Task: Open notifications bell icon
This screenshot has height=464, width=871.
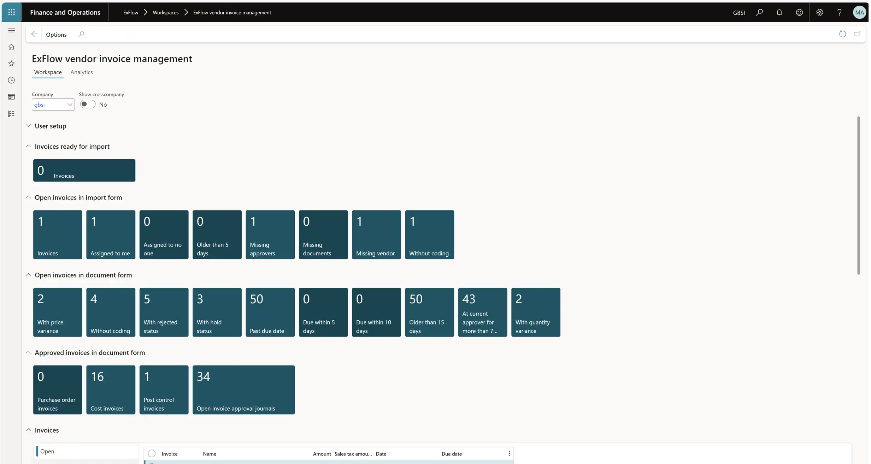Action: point(779,12)
